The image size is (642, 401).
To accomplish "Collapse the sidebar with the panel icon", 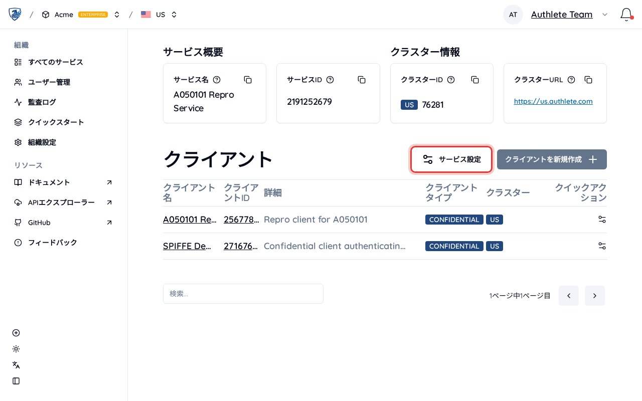I will [16, 381].
